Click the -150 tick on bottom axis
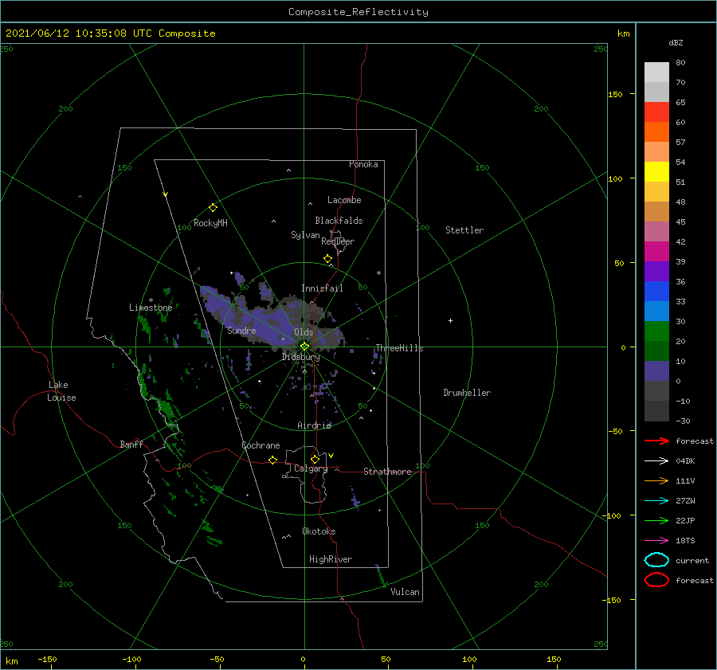 pyautogui.click(x=47, y=659)
